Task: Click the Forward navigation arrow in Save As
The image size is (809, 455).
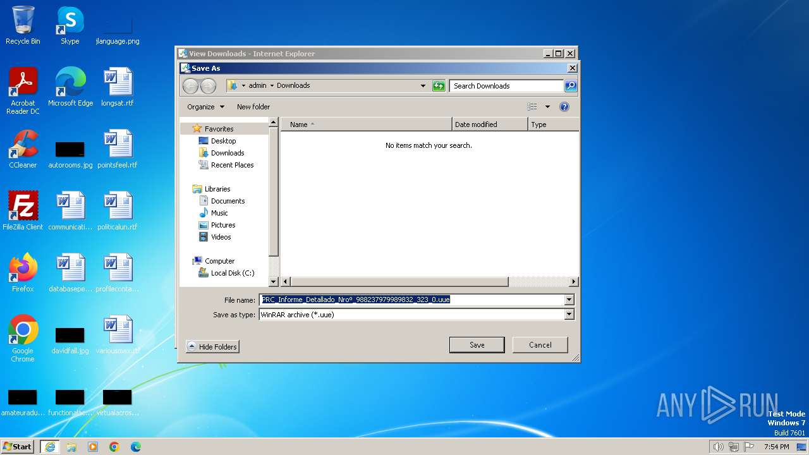Action: (208, 86)
